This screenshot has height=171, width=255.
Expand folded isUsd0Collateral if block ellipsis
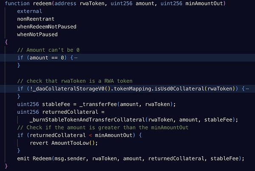click(x=247, y=89)
